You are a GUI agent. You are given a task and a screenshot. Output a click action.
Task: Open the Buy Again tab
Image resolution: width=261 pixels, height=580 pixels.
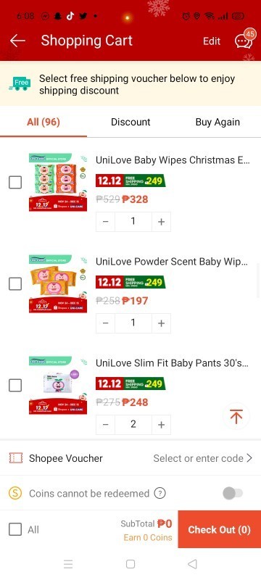tap(217, 122)
